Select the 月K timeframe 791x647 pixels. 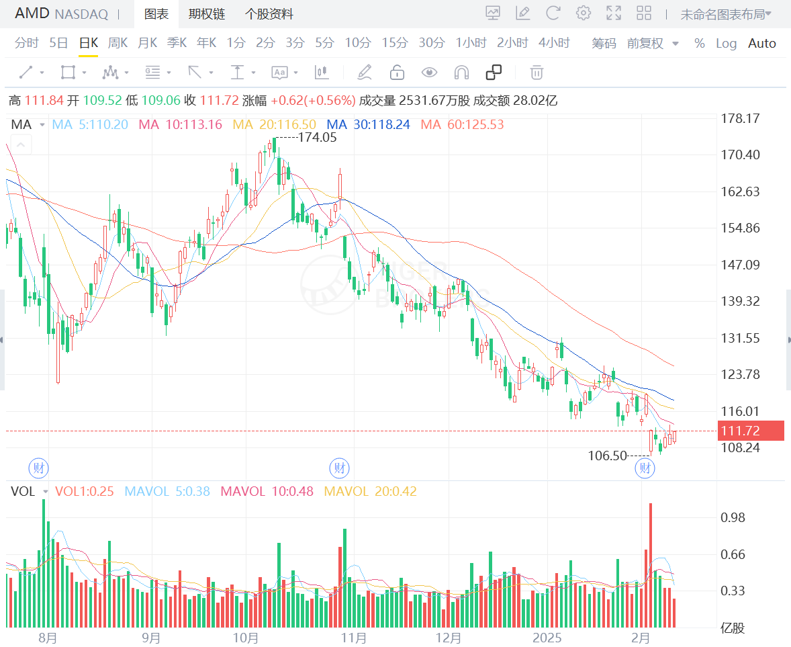click(x=147, y=43)
